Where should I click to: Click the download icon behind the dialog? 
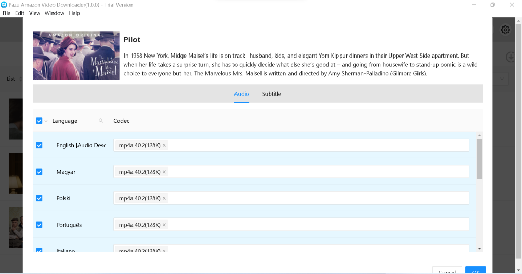pos(510,57)
